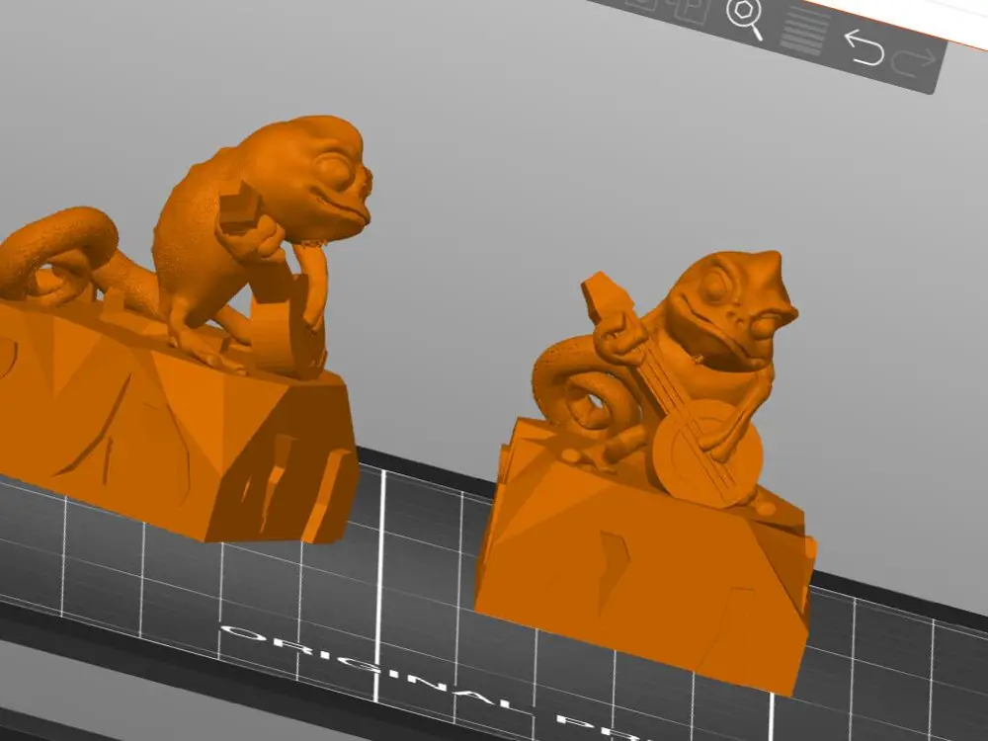988x741 pixels.
Task: Click the banjo drum on the right model
Action: pyautogui.click(x=707, y=452)
